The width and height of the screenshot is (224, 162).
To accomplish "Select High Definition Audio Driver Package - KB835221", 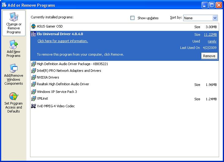I will 125,64.
